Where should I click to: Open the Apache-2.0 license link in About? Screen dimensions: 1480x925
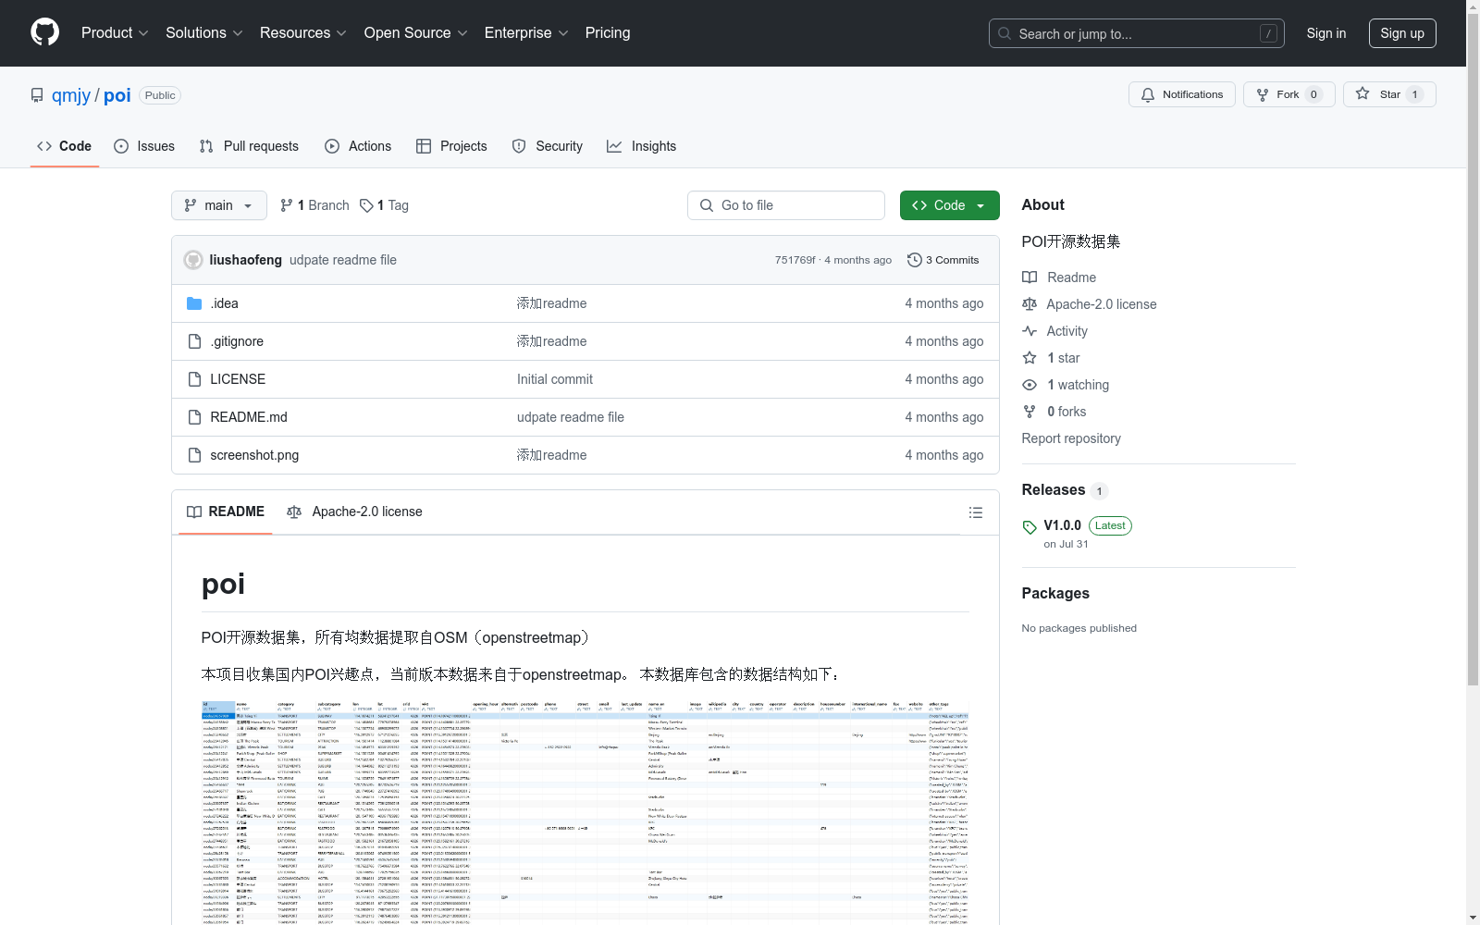click(x=1089, y=304)
